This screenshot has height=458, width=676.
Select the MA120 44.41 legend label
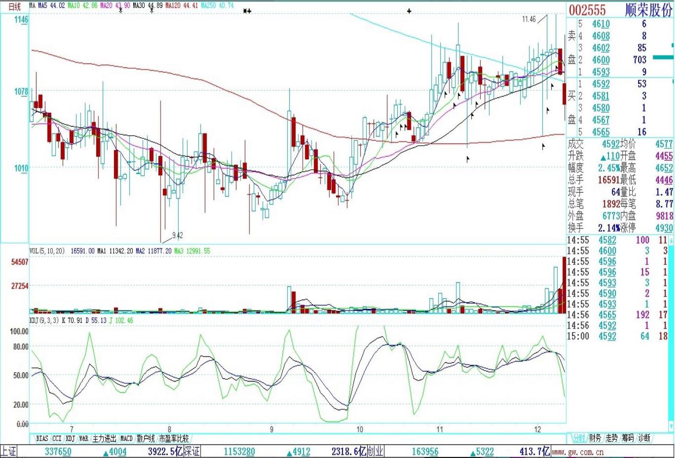[x=182, y=5]
